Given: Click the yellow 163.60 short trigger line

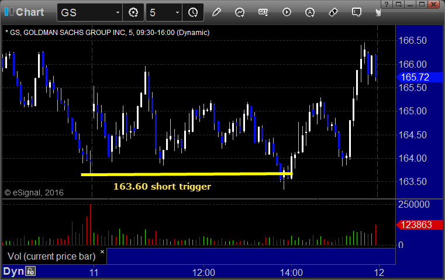Looking at the screenshot, I should (187, 174).
